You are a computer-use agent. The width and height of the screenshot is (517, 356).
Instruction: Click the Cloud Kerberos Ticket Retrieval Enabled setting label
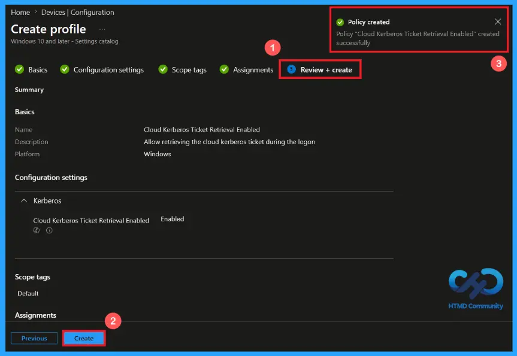coord(91,221)
